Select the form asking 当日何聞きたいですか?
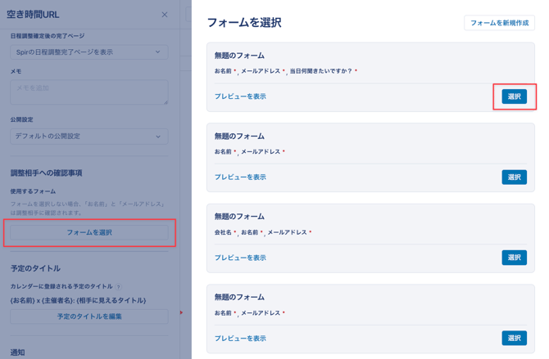Screen dimensions: 549x359 [x=514, y=96]
